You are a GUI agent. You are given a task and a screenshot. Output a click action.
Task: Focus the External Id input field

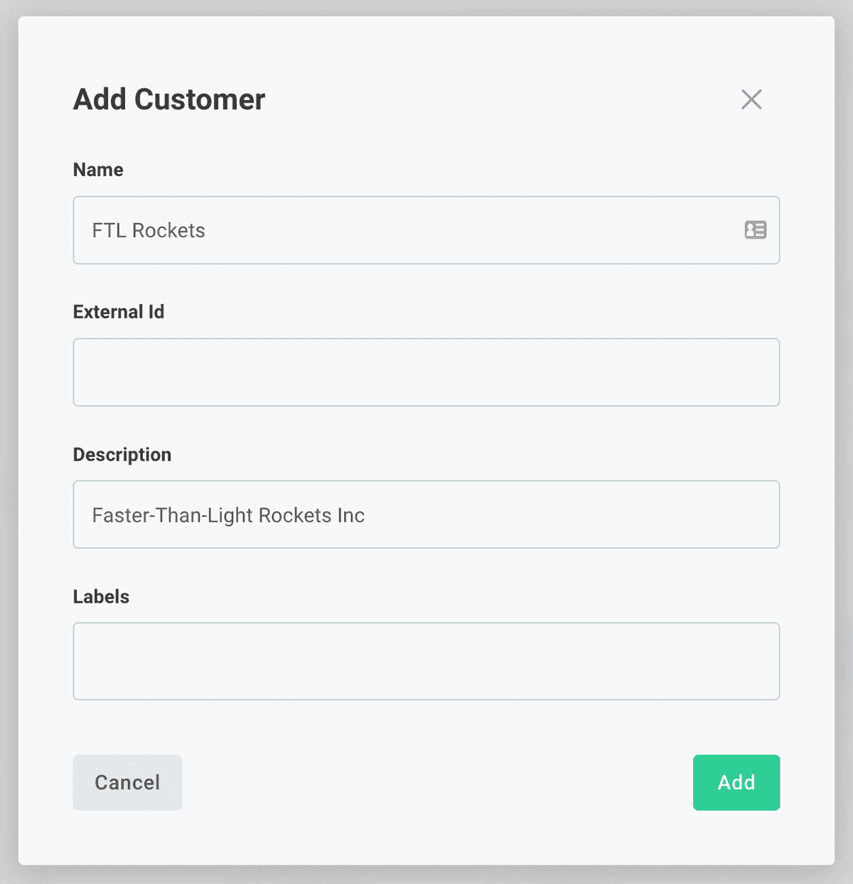(426, 372)
